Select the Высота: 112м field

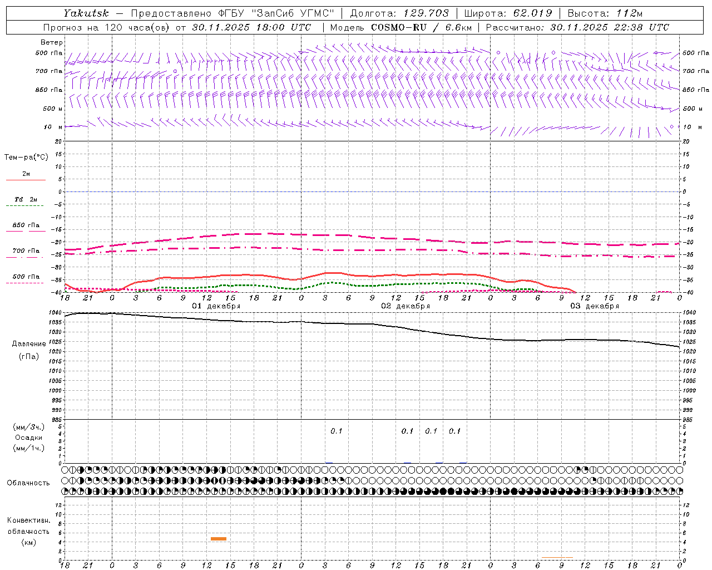point(605,13)
